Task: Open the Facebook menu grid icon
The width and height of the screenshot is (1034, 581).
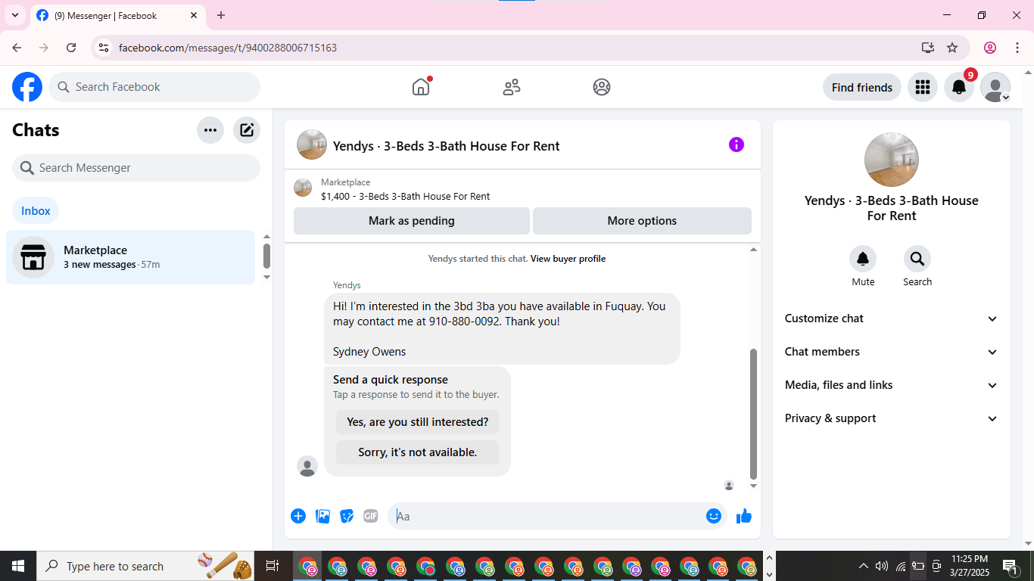Action: [x=922, y=87]
